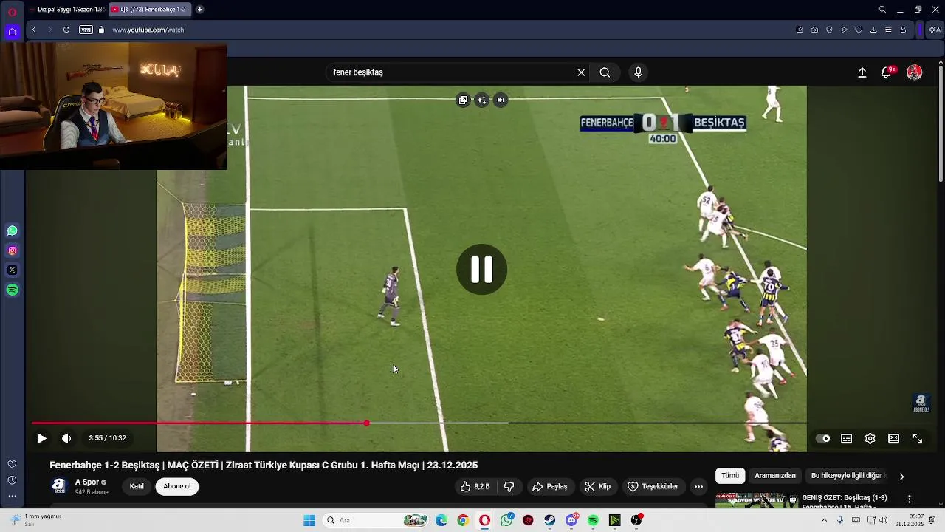Viewport: 945px width, 532px height.
Task: Click the Opera menu logo
Action: pyautogui.click(x=12, y=10)
